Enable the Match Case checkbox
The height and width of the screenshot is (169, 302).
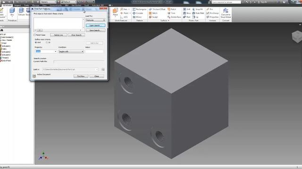point(34,35)
